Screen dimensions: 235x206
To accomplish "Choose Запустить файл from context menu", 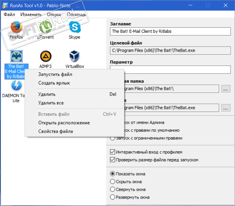I will point(74,74).
